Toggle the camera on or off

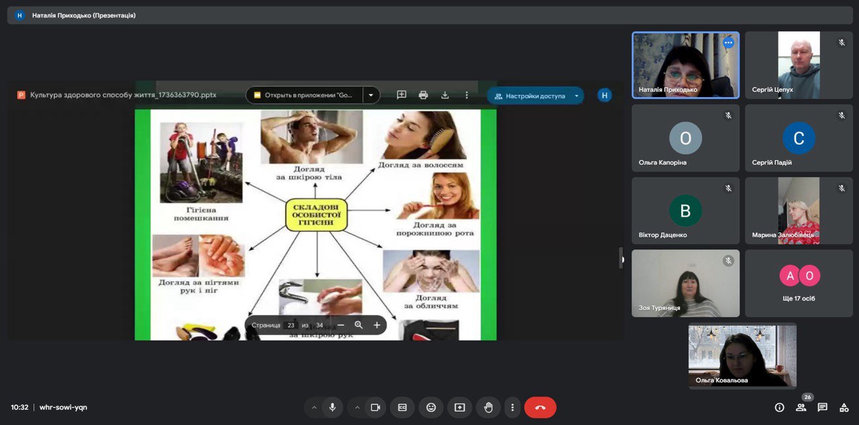click(375, 408)
